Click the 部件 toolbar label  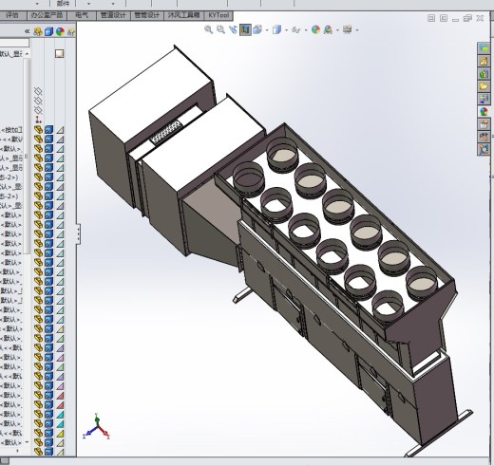pyautogui.click(x=63, y=4)
